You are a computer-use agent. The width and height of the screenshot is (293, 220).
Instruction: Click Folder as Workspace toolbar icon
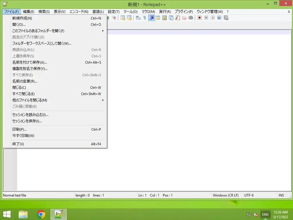pos(184,18)
